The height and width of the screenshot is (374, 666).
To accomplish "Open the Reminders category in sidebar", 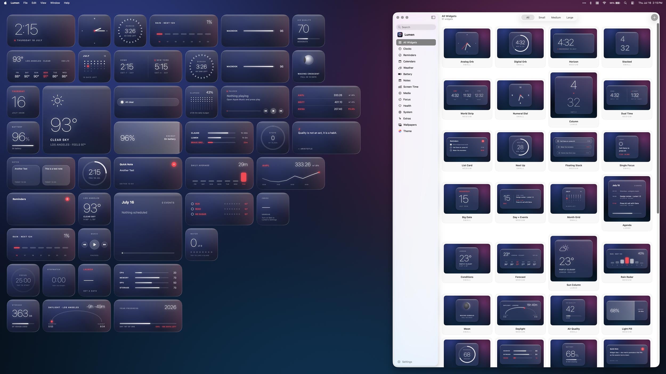I will click(416, 55).
